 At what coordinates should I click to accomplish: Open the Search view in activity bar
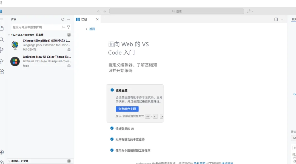pyautogui.click(x=2, y=39)
